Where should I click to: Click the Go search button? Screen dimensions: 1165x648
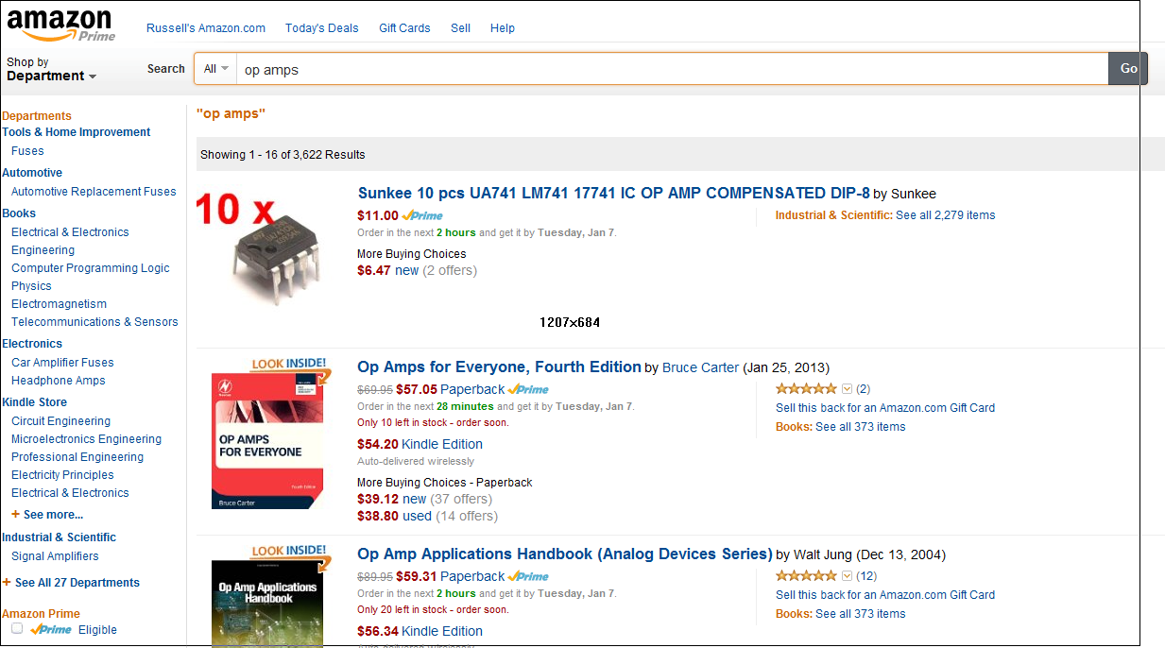pyautogui.click(x=1128, y=69)
